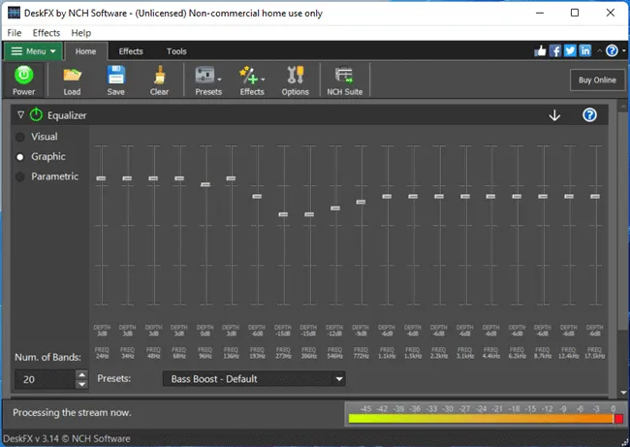Open the NCH Suite toolbox
This screenshot has height=447, width=630.
[x=344, y=80]
